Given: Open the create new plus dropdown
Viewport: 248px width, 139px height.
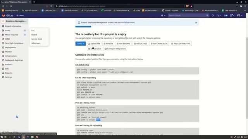Looking at the screenshot, I should point(163,15).
